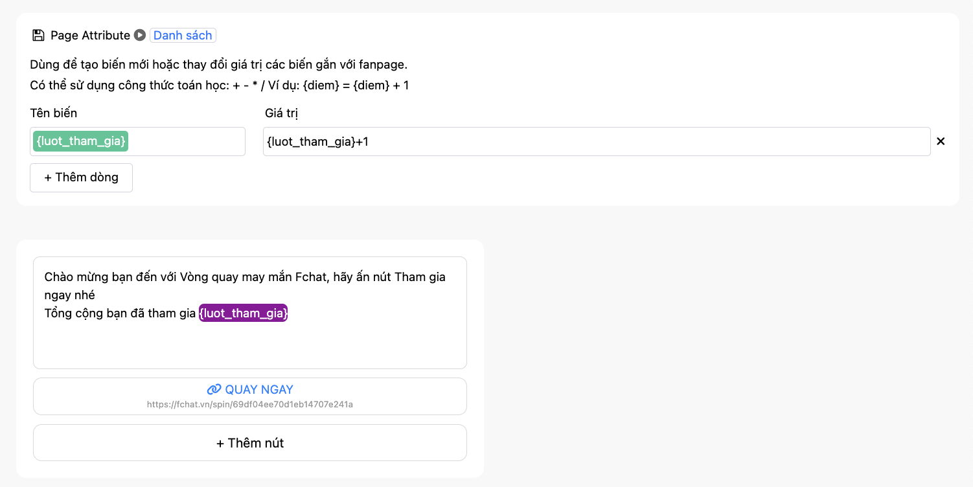Click the play tutorial icon next to Page Attribute
973x487 pixels.
140,35
